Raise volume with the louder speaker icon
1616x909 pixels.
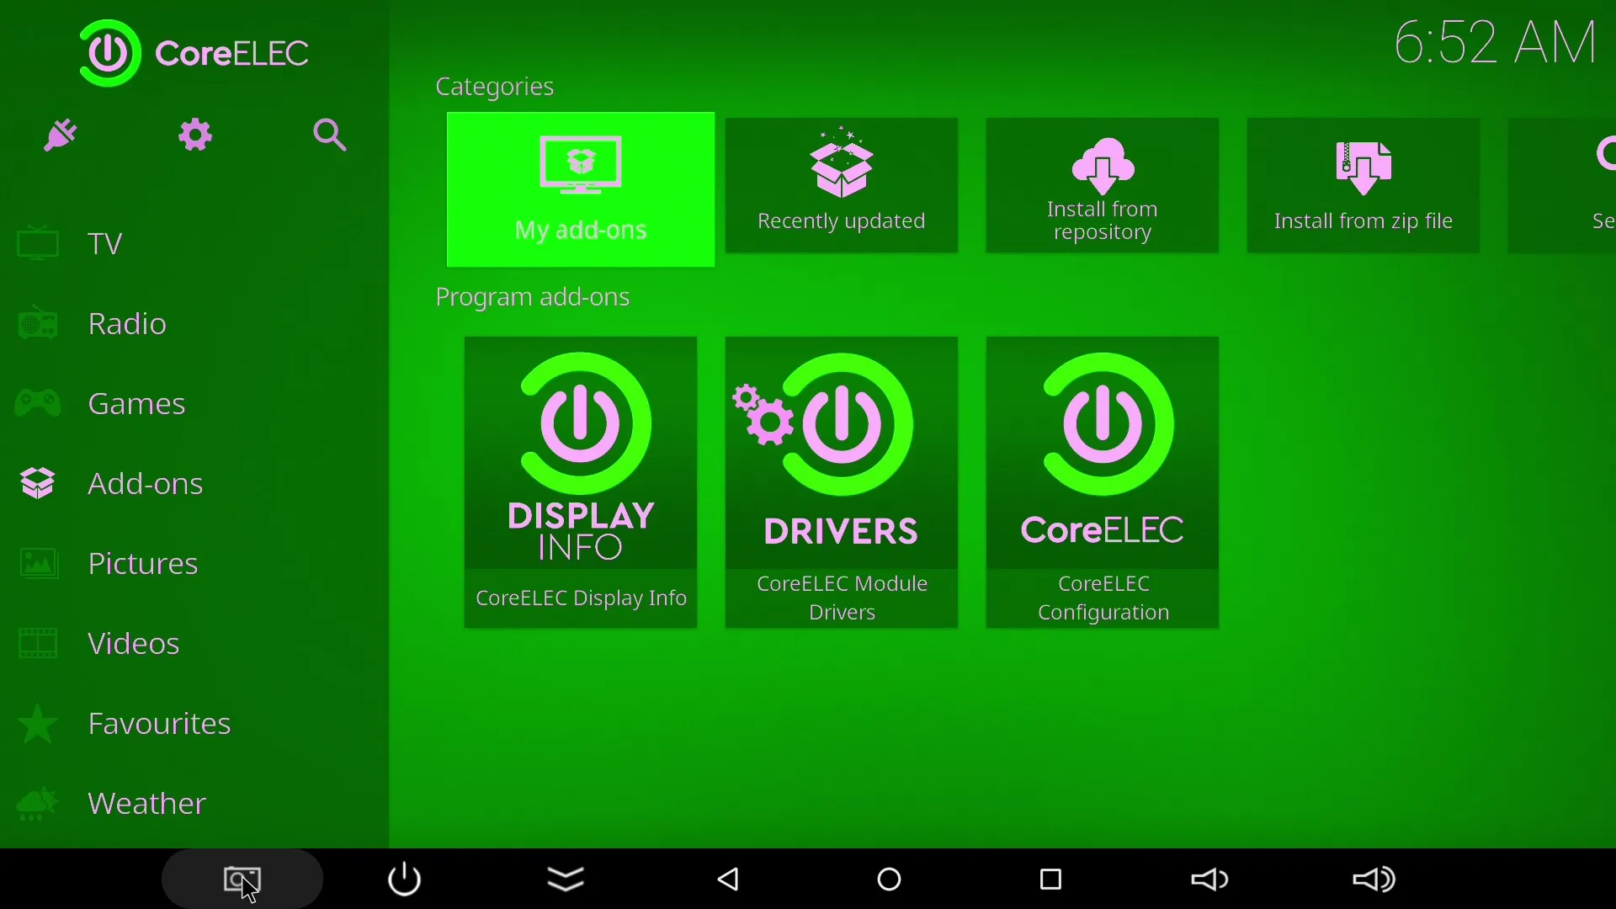pyautogui.click(x=1374, y=880)
